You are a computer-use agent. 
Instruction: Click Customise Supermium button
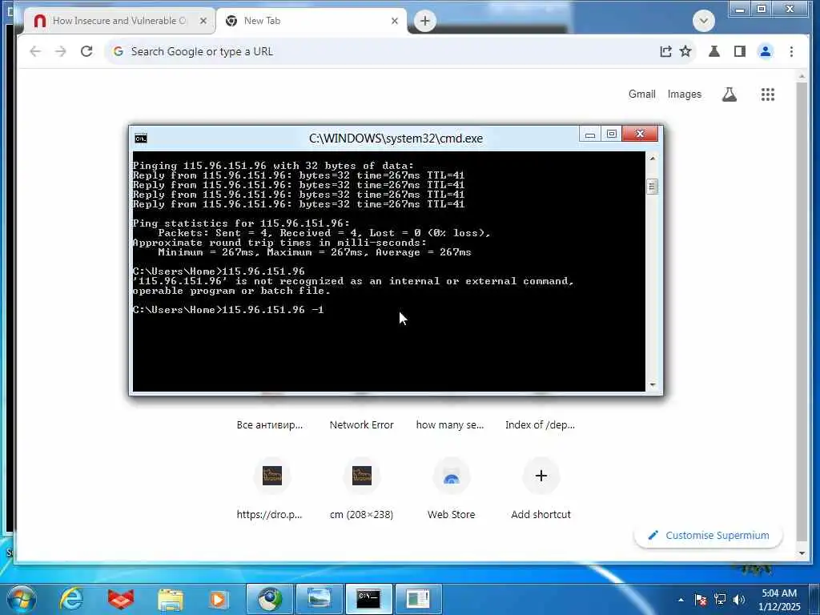click(x=709, y=536)
